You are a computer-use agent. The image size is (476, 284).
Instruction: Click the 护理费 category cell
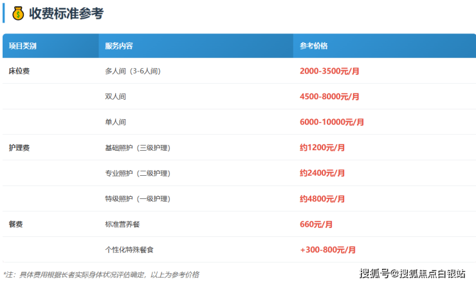pyautogui.click(x=19, y=147)
